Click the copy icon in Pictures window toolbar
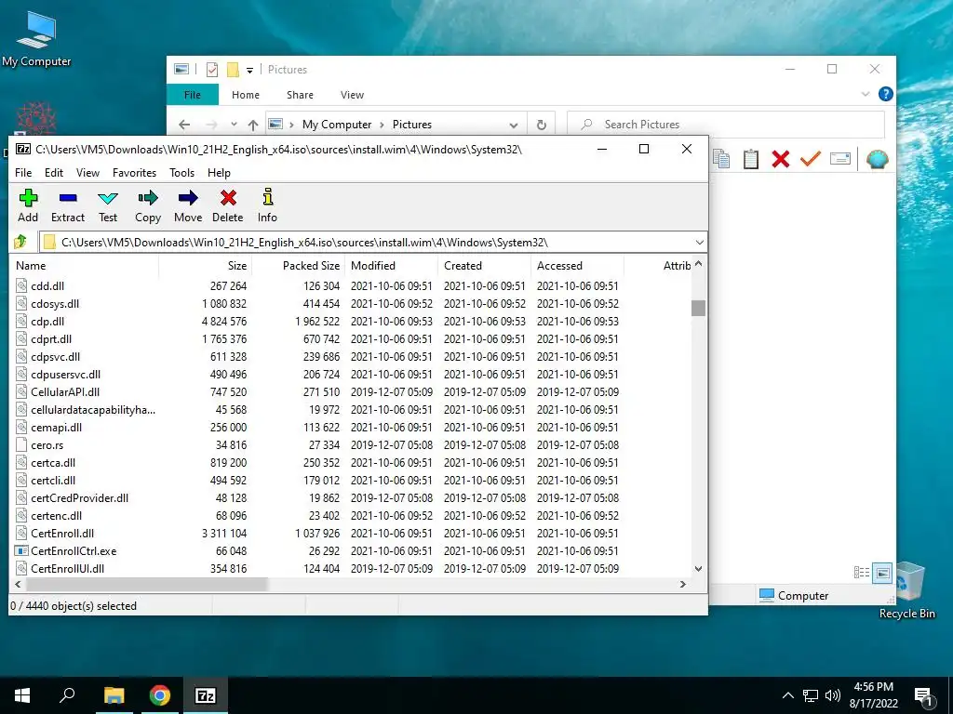The width and height of the screenshot is (953, 714). (721, 159)
